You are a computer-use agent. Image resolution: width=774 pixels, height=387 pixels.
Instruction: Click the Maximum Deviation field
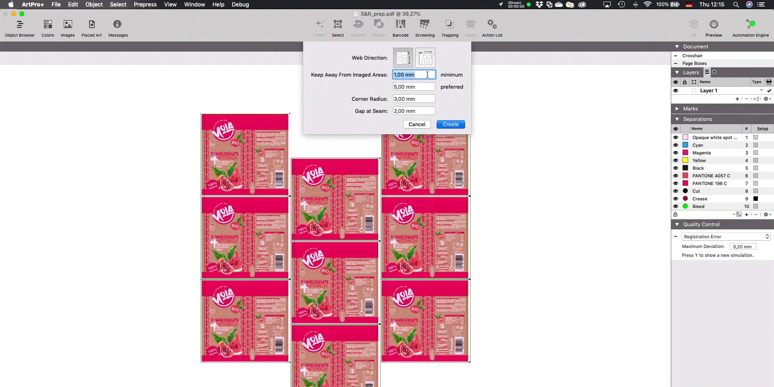click(x=743, y=247)
